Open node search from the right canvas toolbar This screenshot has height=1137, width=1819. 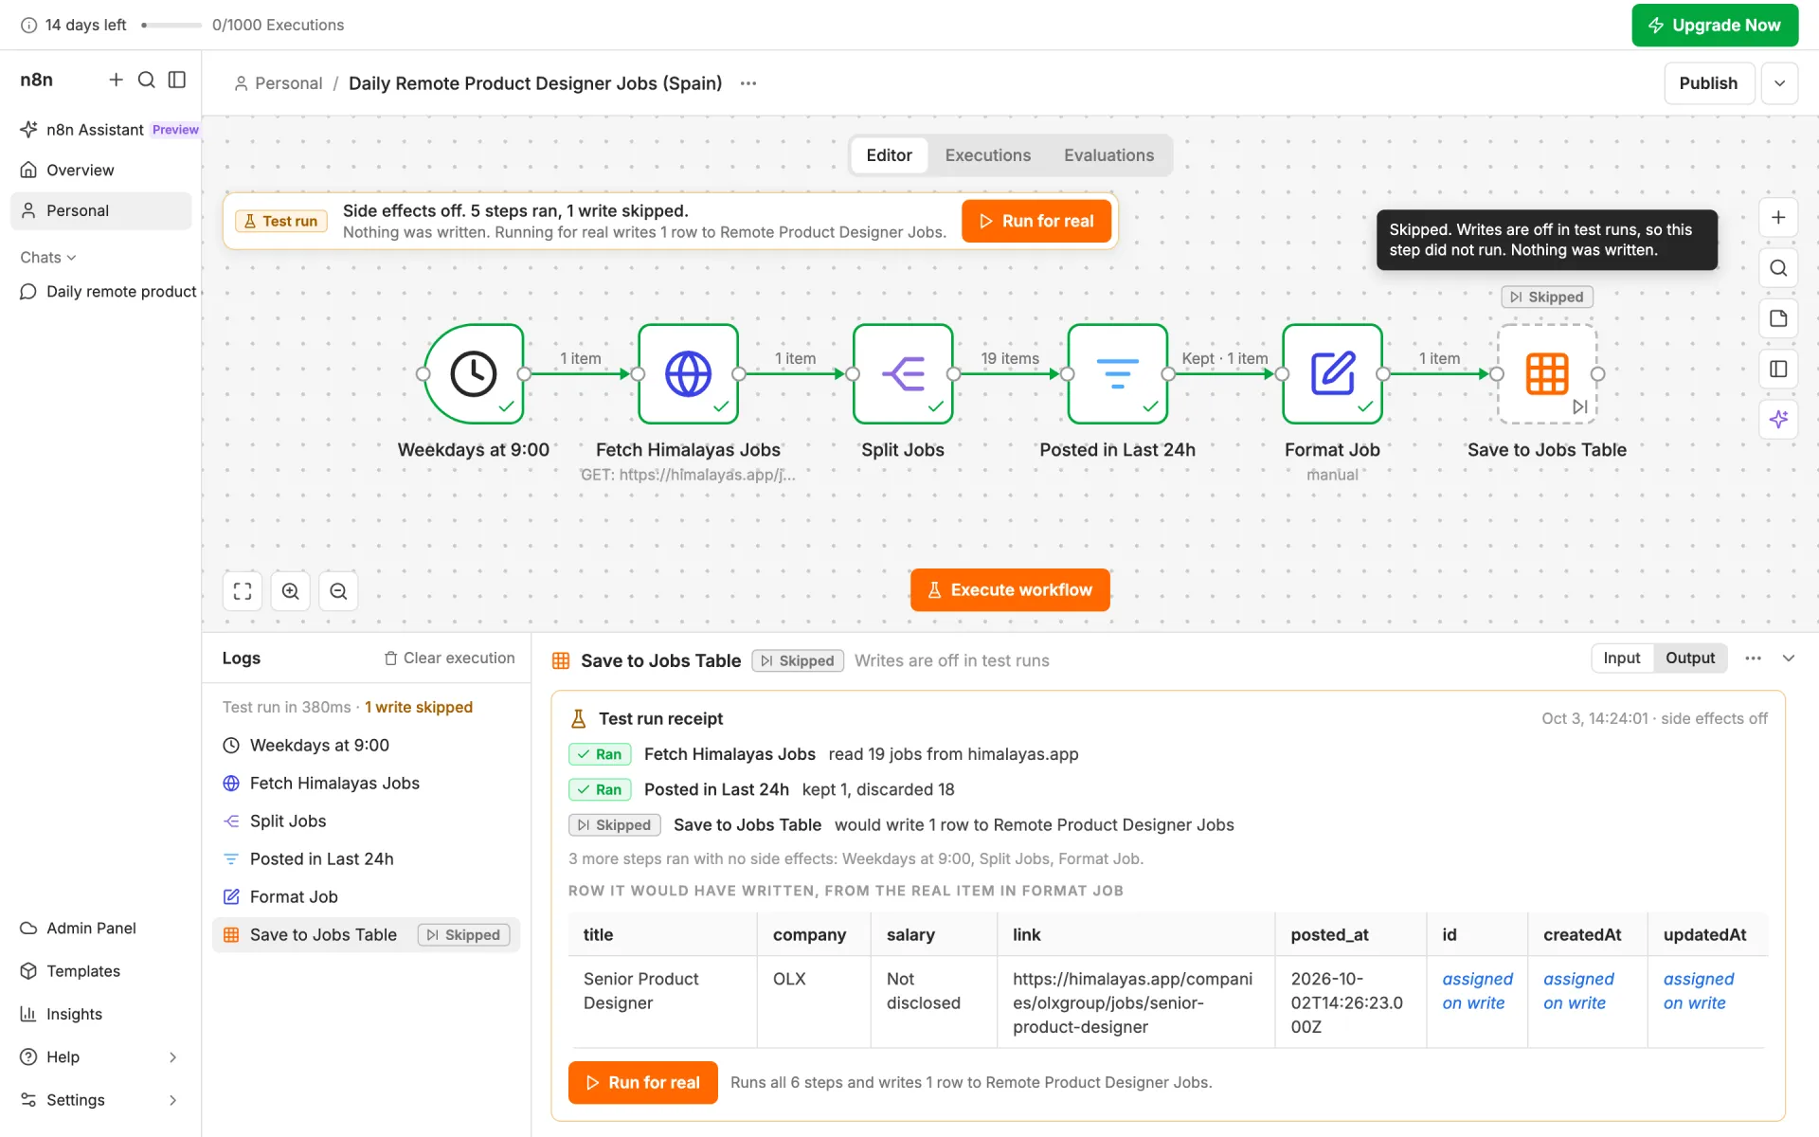pyautogui.click(x=1778, y=268)
